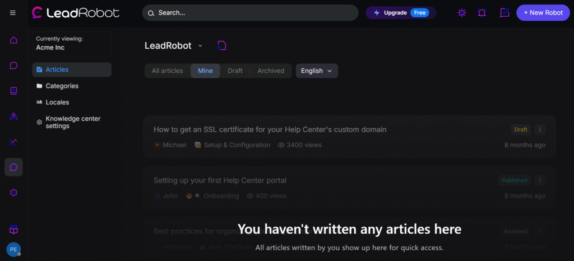
Task: Switch to the All articles tab
Action: 167,71
